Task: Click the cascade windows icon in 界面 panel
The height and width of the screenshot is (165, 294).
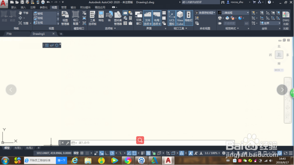Action: (x=164, y=23)
